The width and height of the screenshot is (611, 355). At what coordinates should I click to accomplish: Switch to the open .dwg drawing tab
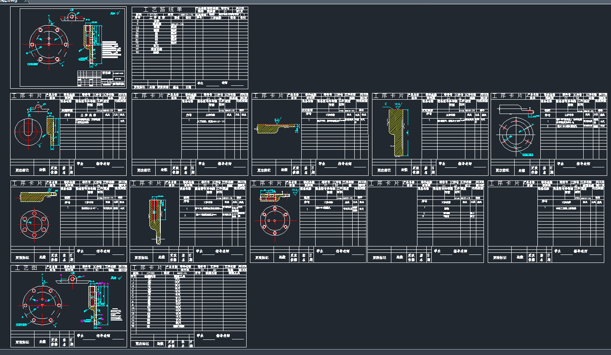pyautogui.click(x=8, y=1)
